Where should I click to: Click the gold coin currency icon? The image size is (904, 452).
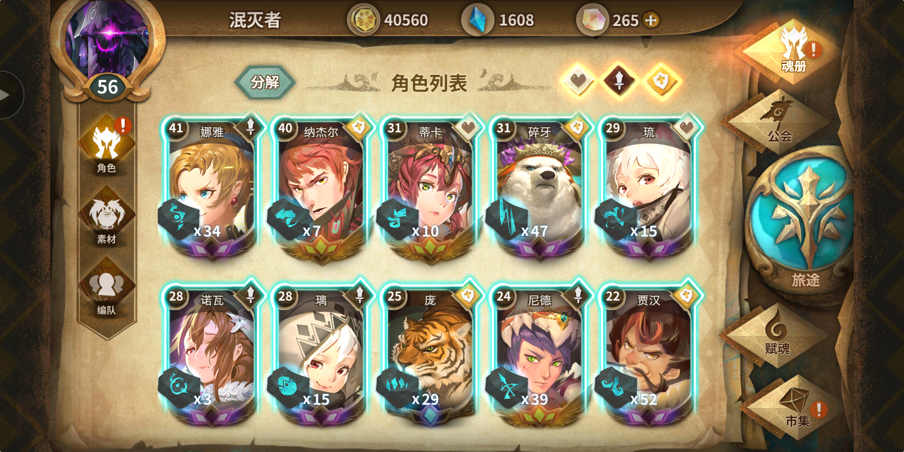pyautogui.click(x=362, y=20)
